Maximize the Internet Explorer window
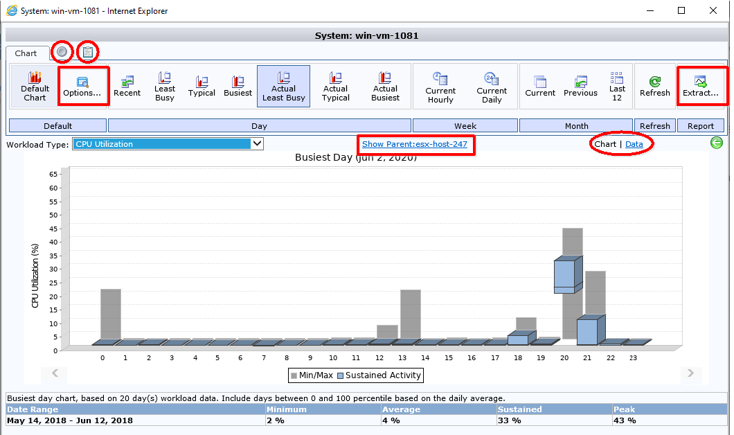734x435 pixels. 681,10
